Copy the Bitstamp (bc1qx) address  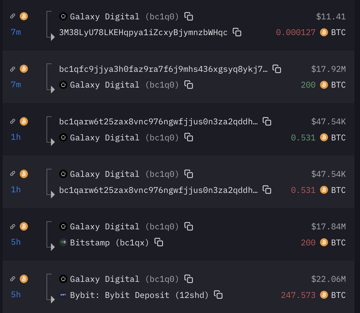click(159, 242)
